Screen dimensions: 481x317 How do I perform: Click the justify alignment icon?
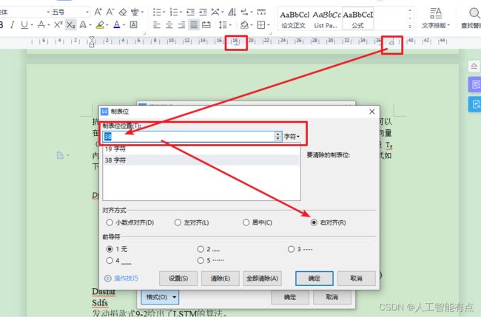pos(194,25)
